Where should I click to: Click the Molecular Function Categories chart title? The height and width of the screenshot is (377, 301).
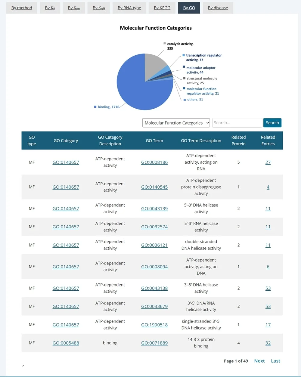point(156,28)
